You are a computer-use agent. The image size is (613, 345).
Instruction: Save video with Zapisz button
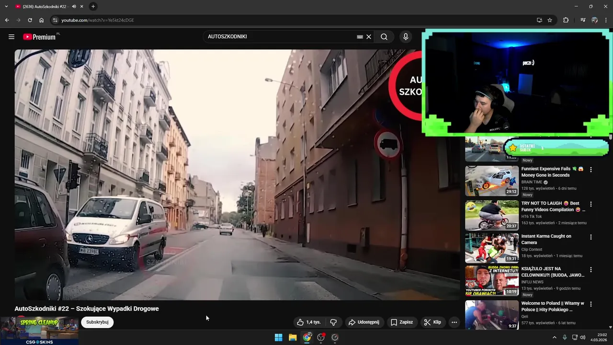(402, 322)
